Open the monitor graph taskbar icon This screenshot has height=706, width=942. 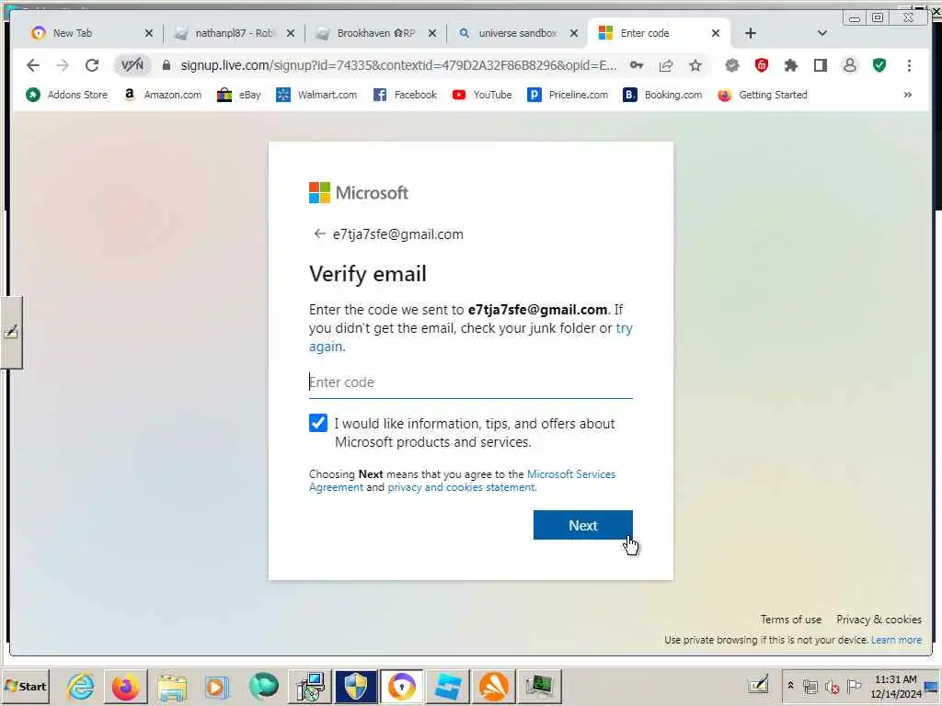pyautogui.click(x=539, y=686)
